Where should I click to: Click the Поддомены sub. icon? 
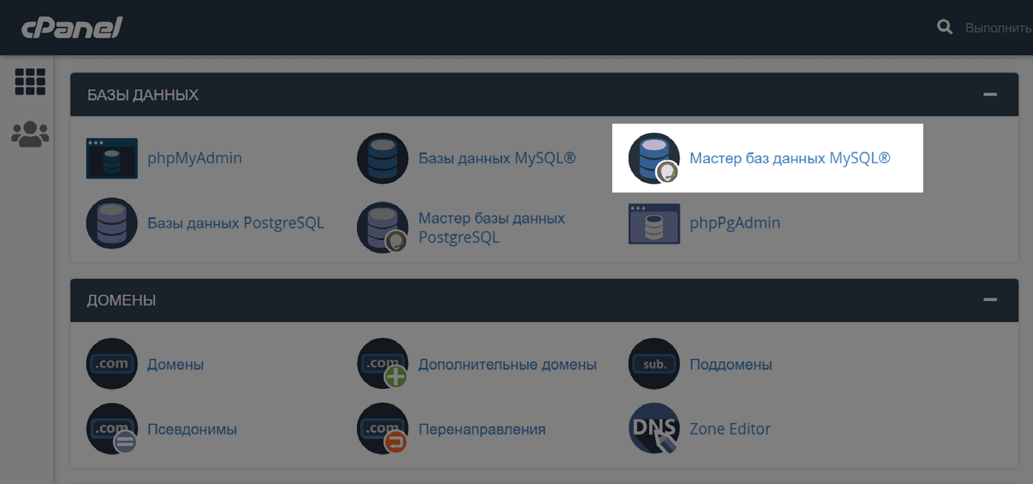point(654,364)
